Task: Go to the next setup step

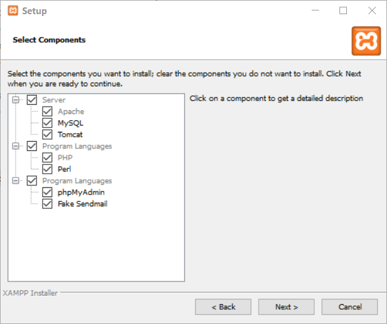Action: pyautogui.click(x=286, y=307)
